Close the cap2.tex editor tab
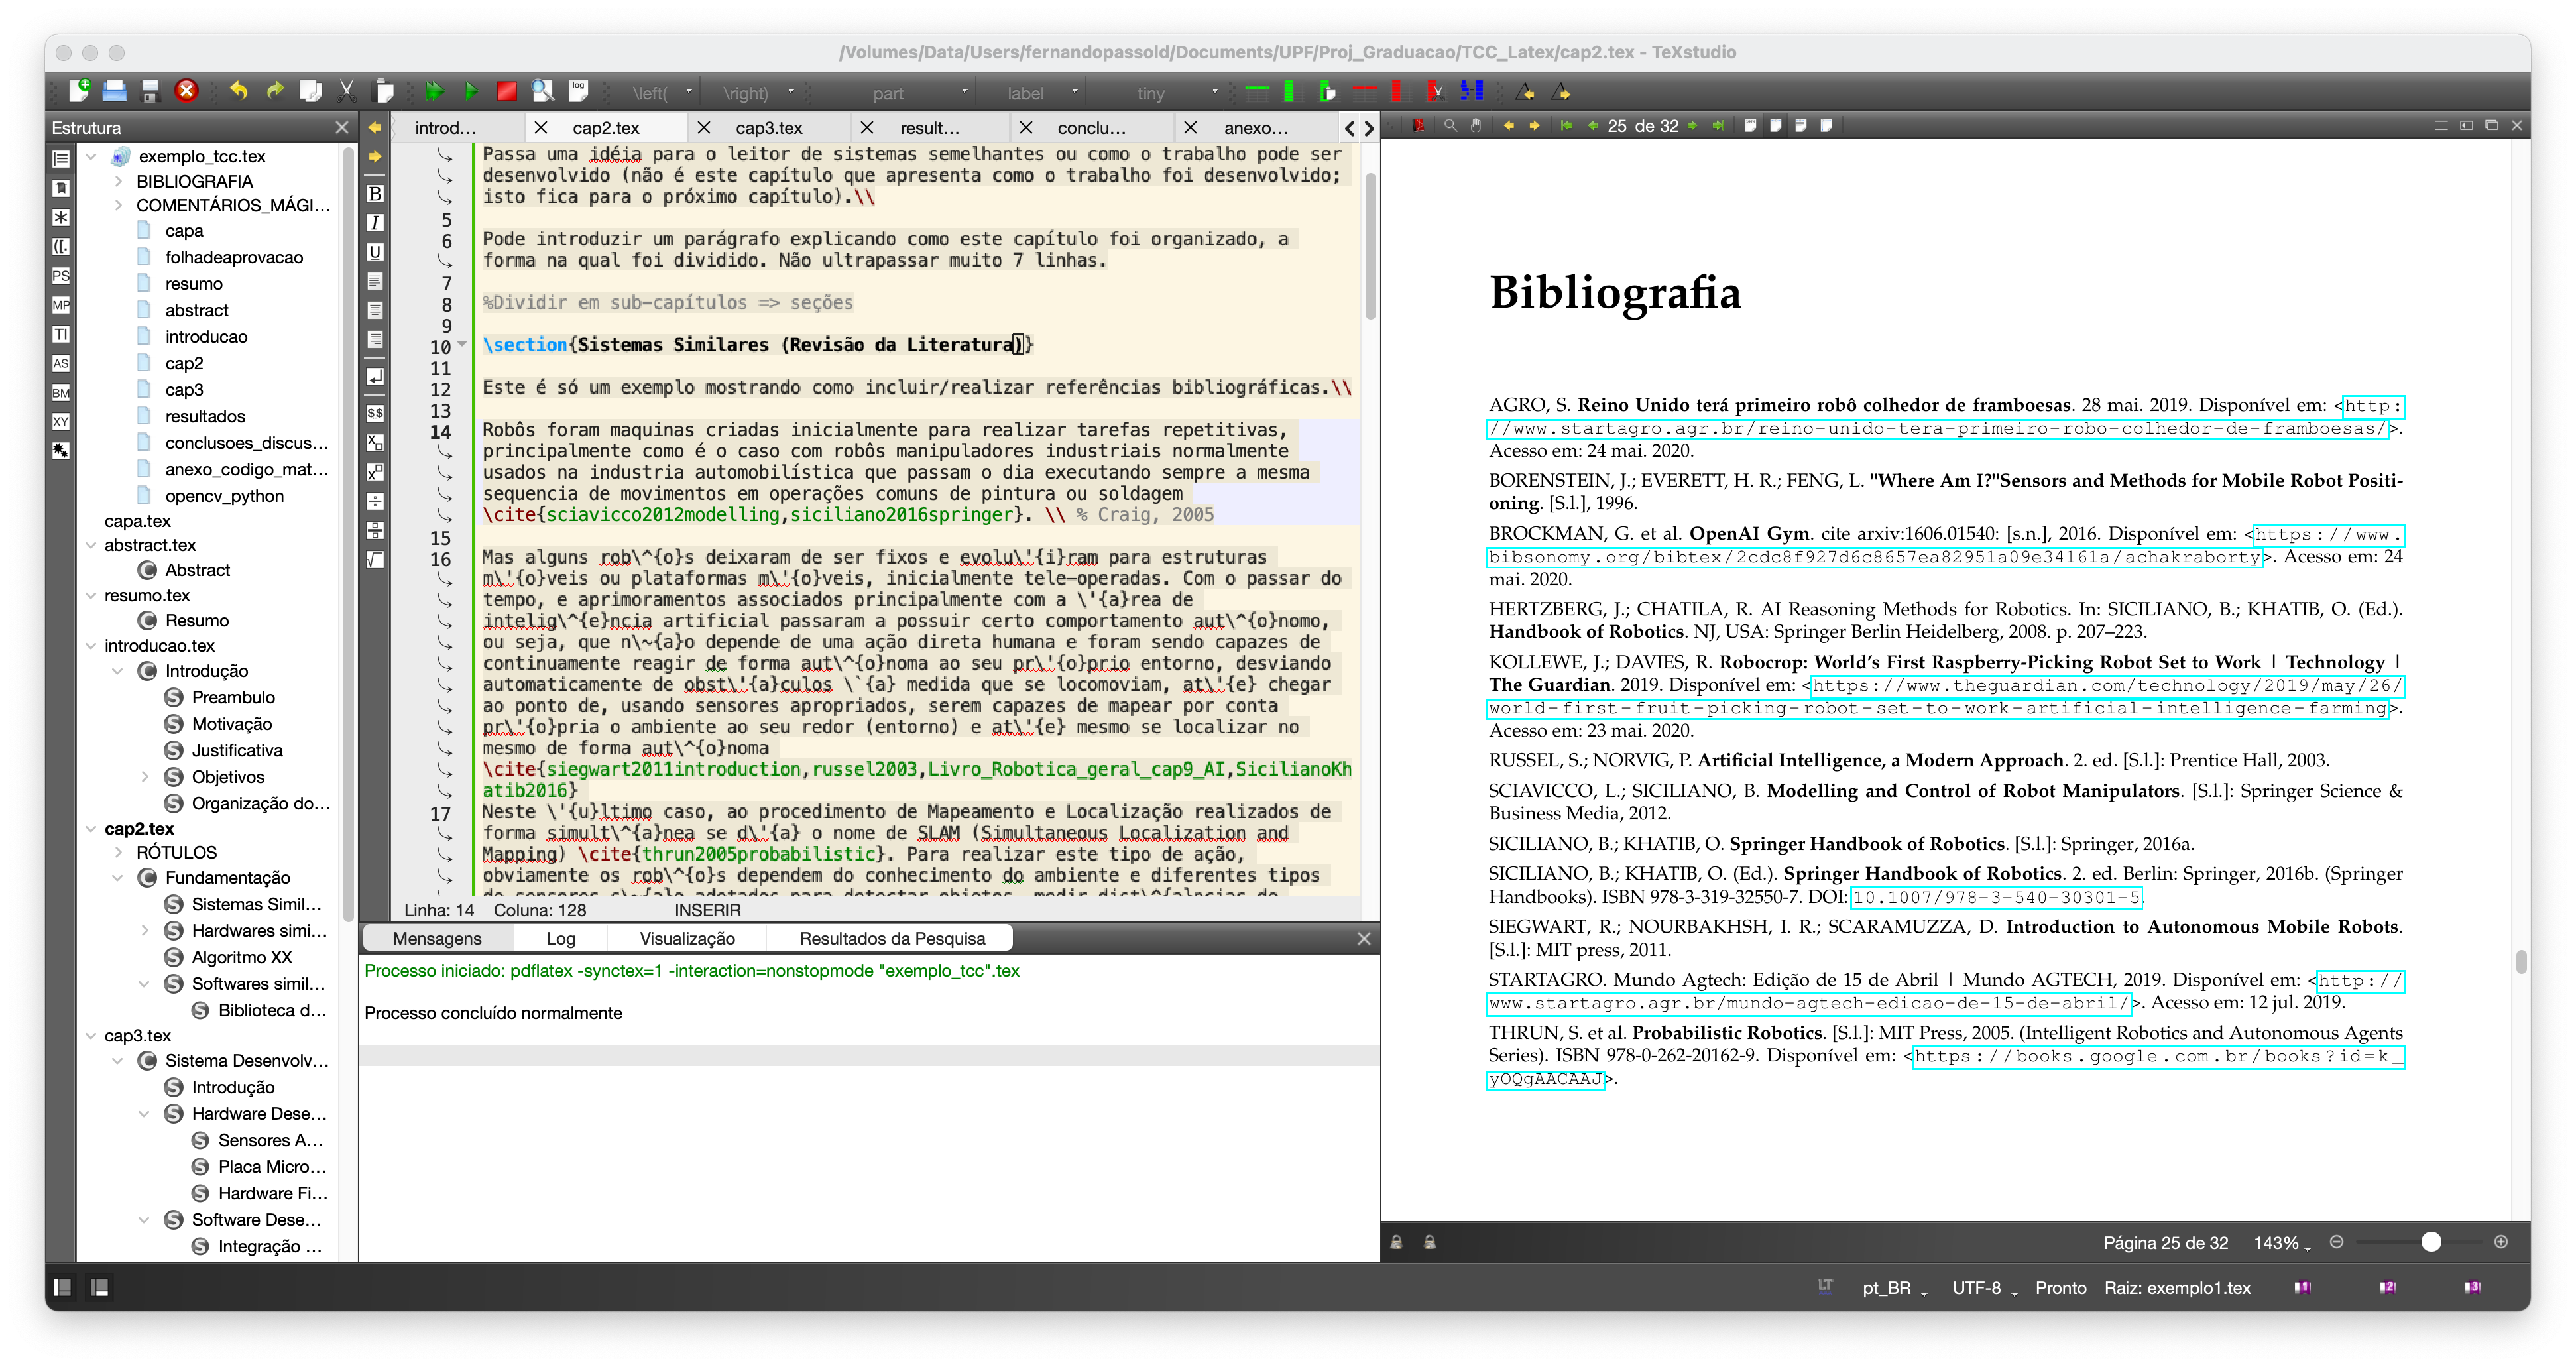2576x1367 pixels. (x=540, y=128)
